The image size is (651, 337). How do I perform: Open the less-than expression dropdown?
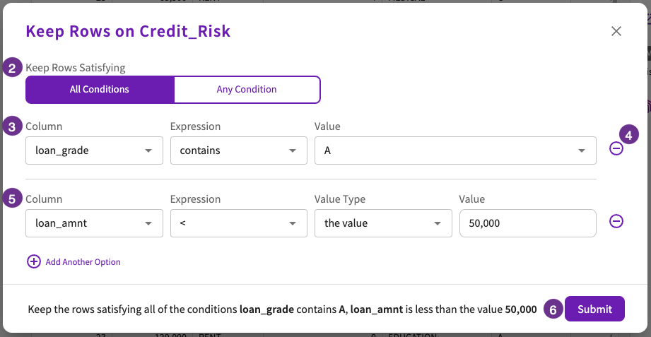point(239,223)
